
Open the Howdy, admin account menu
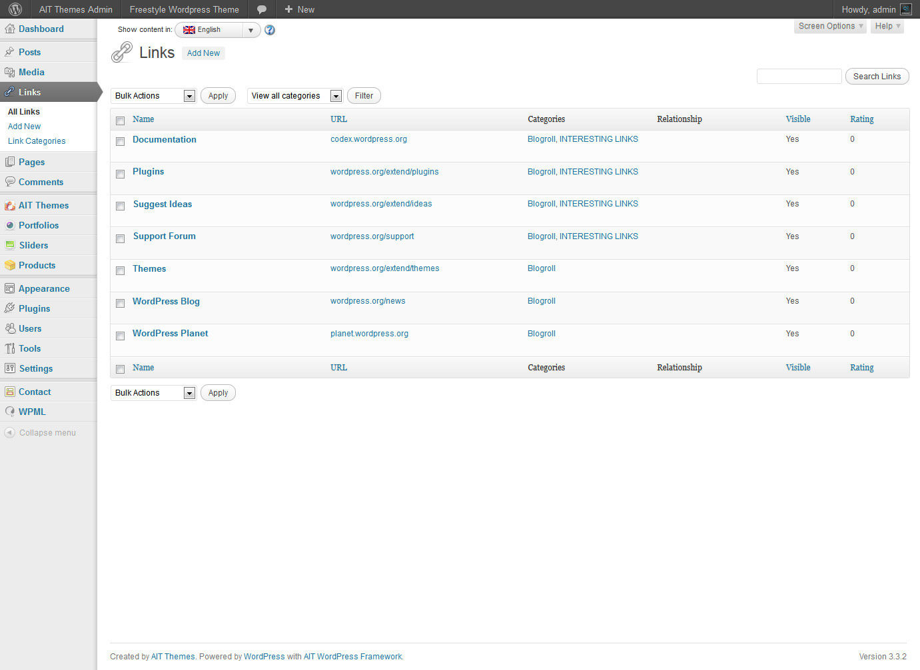[x=876, y=9]
